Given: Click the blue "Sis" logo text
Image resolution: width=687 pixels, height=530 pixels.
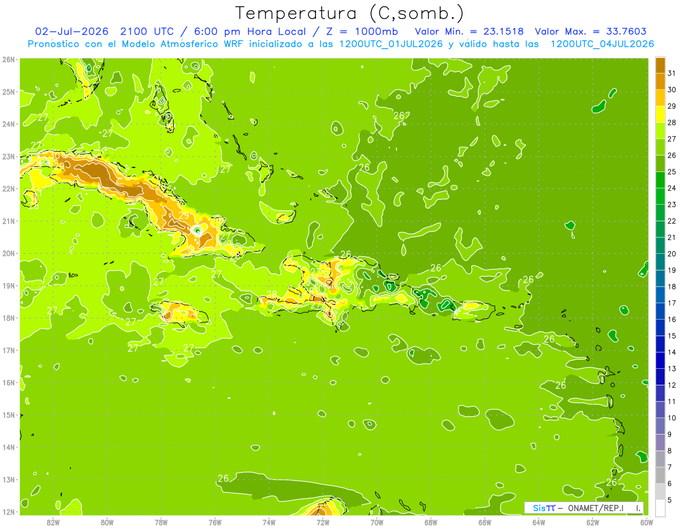Looking at the screenshot, I should 538,508.
